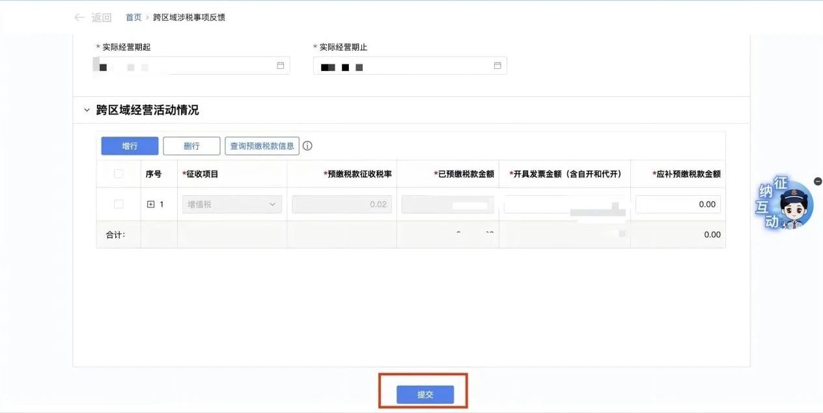
Task: Click 跨区域涉税事项反馈 breadcrumb text
Action: (189, 18)
